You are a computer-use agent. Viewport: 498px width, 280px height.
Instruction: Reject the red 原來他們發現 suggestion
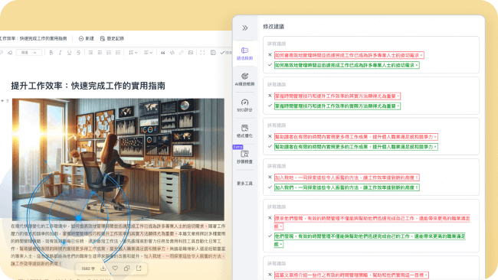point(270,218)
